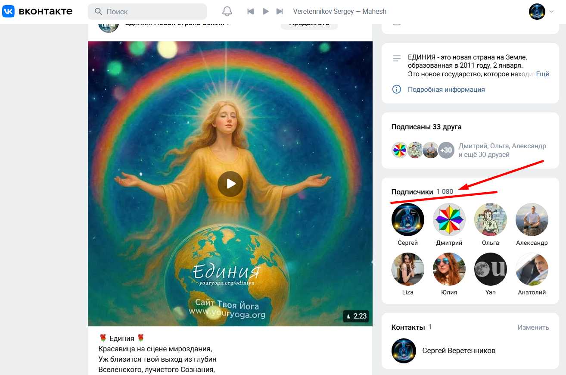This screenshot has height=375, width=566.
Task: Open notifications via the bell icon
Action: click(227, 11)
